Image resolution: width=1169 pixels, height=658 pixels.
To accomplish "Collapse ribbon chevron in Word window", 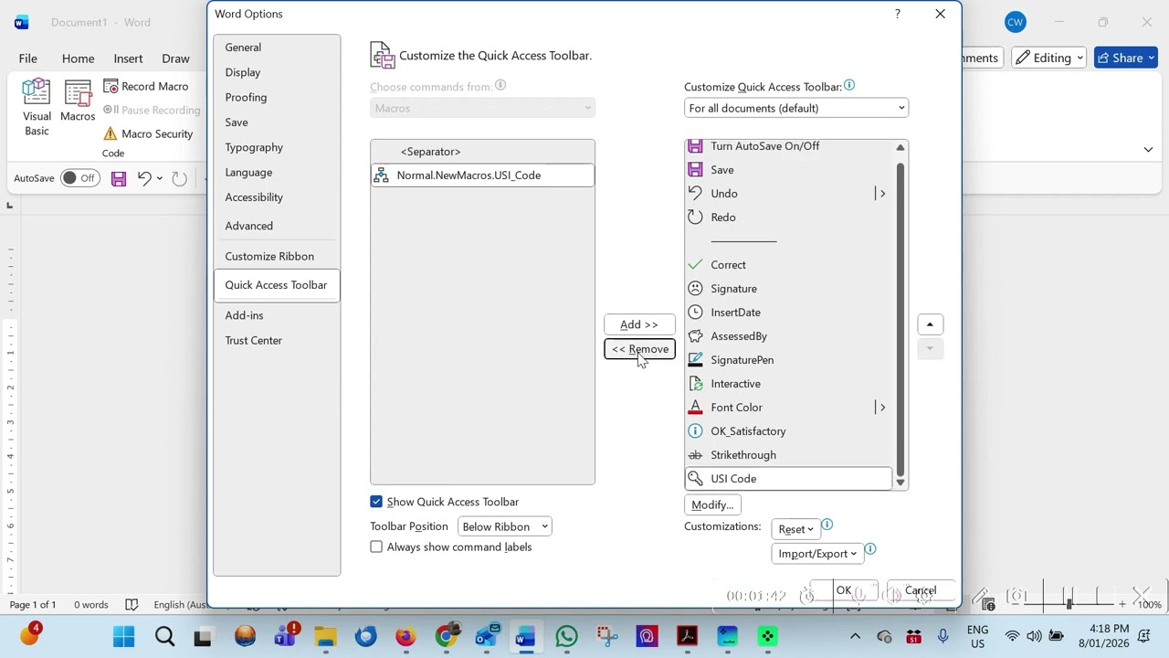I will [1148, 149].
